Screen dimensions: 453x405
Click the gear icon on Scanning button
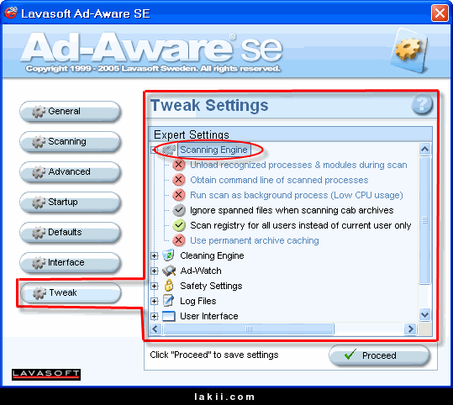39,142
